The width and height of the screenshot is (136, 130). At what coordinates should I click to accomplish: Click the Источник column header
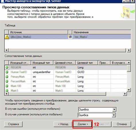click(38, 32)
